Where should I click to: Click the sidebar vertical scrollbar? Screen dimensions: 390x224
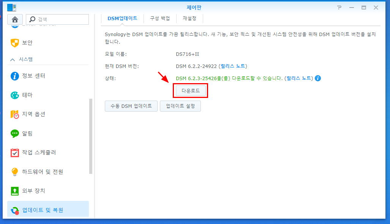pos(91,136)
